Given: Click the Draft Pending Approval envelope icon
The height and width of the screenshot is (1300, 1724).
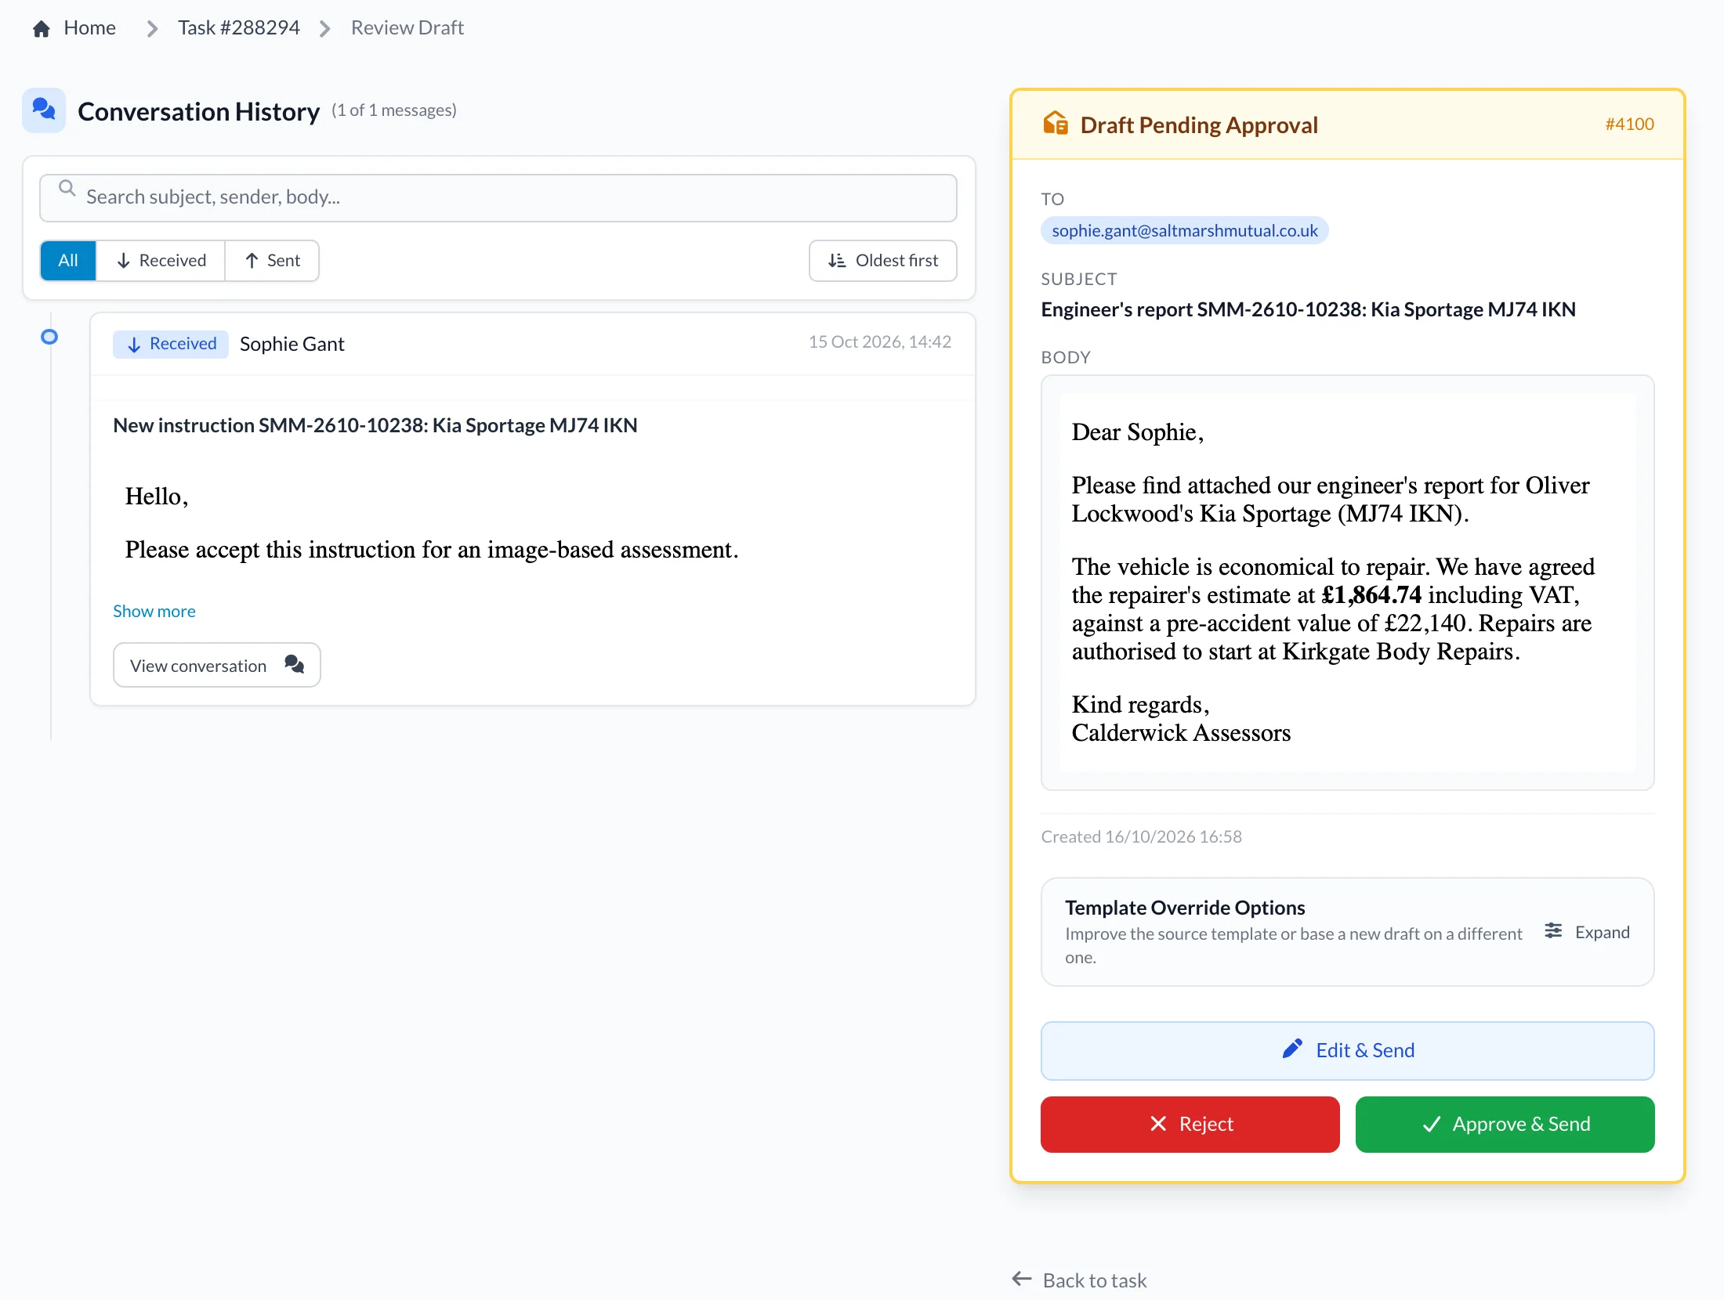Looking at the screenshot, I should coord(1056,124).
